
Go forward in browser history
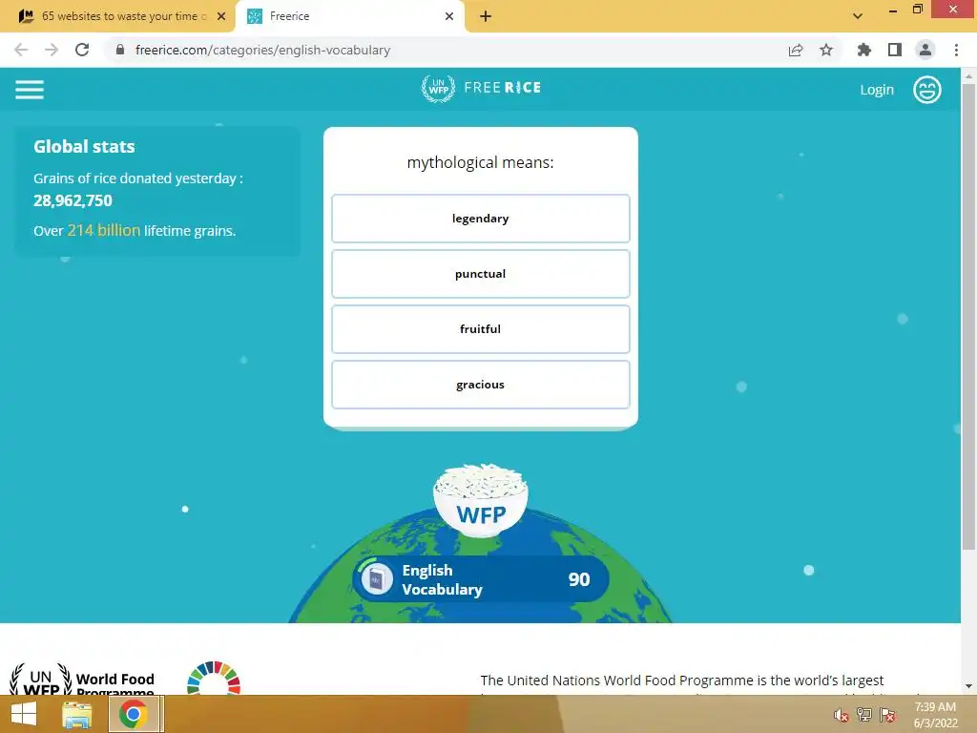(52, 50)
